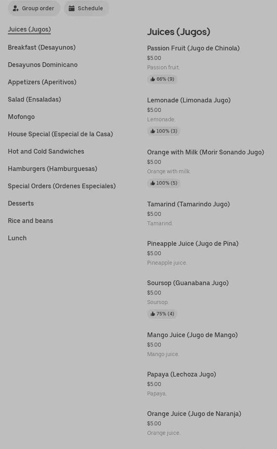Go to Breakfast (Desayunos) category

[42, 48]
